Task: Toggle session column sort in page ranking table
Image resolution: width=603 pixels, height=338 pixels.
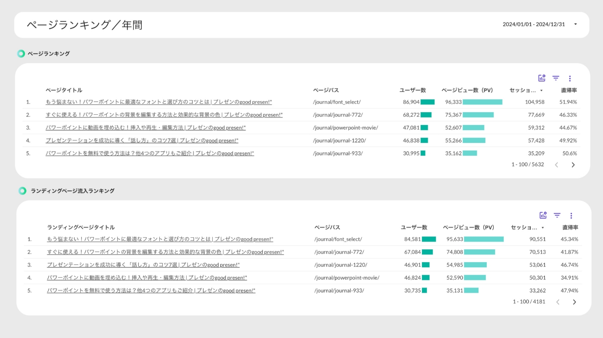Action: 526,90
